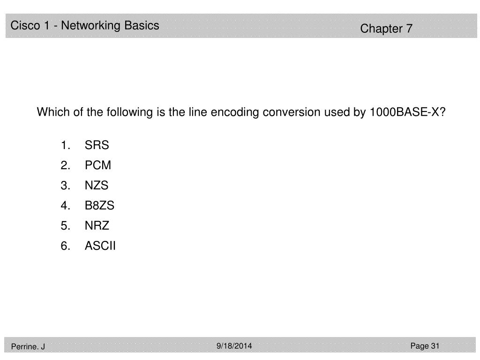
Task: Click the number 6 list marker
Action: (x=66, y=246)
